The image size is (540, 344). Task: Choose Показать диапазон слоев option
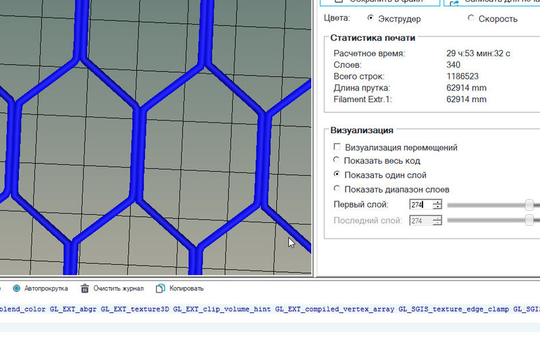(x=337, y=189)
